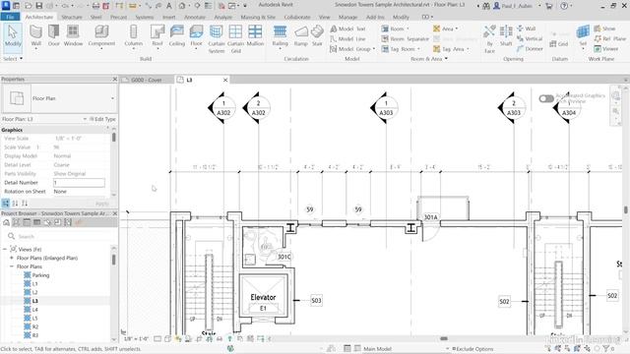Select the Shaft opening tool
The image size is (630, 354).
506,36
